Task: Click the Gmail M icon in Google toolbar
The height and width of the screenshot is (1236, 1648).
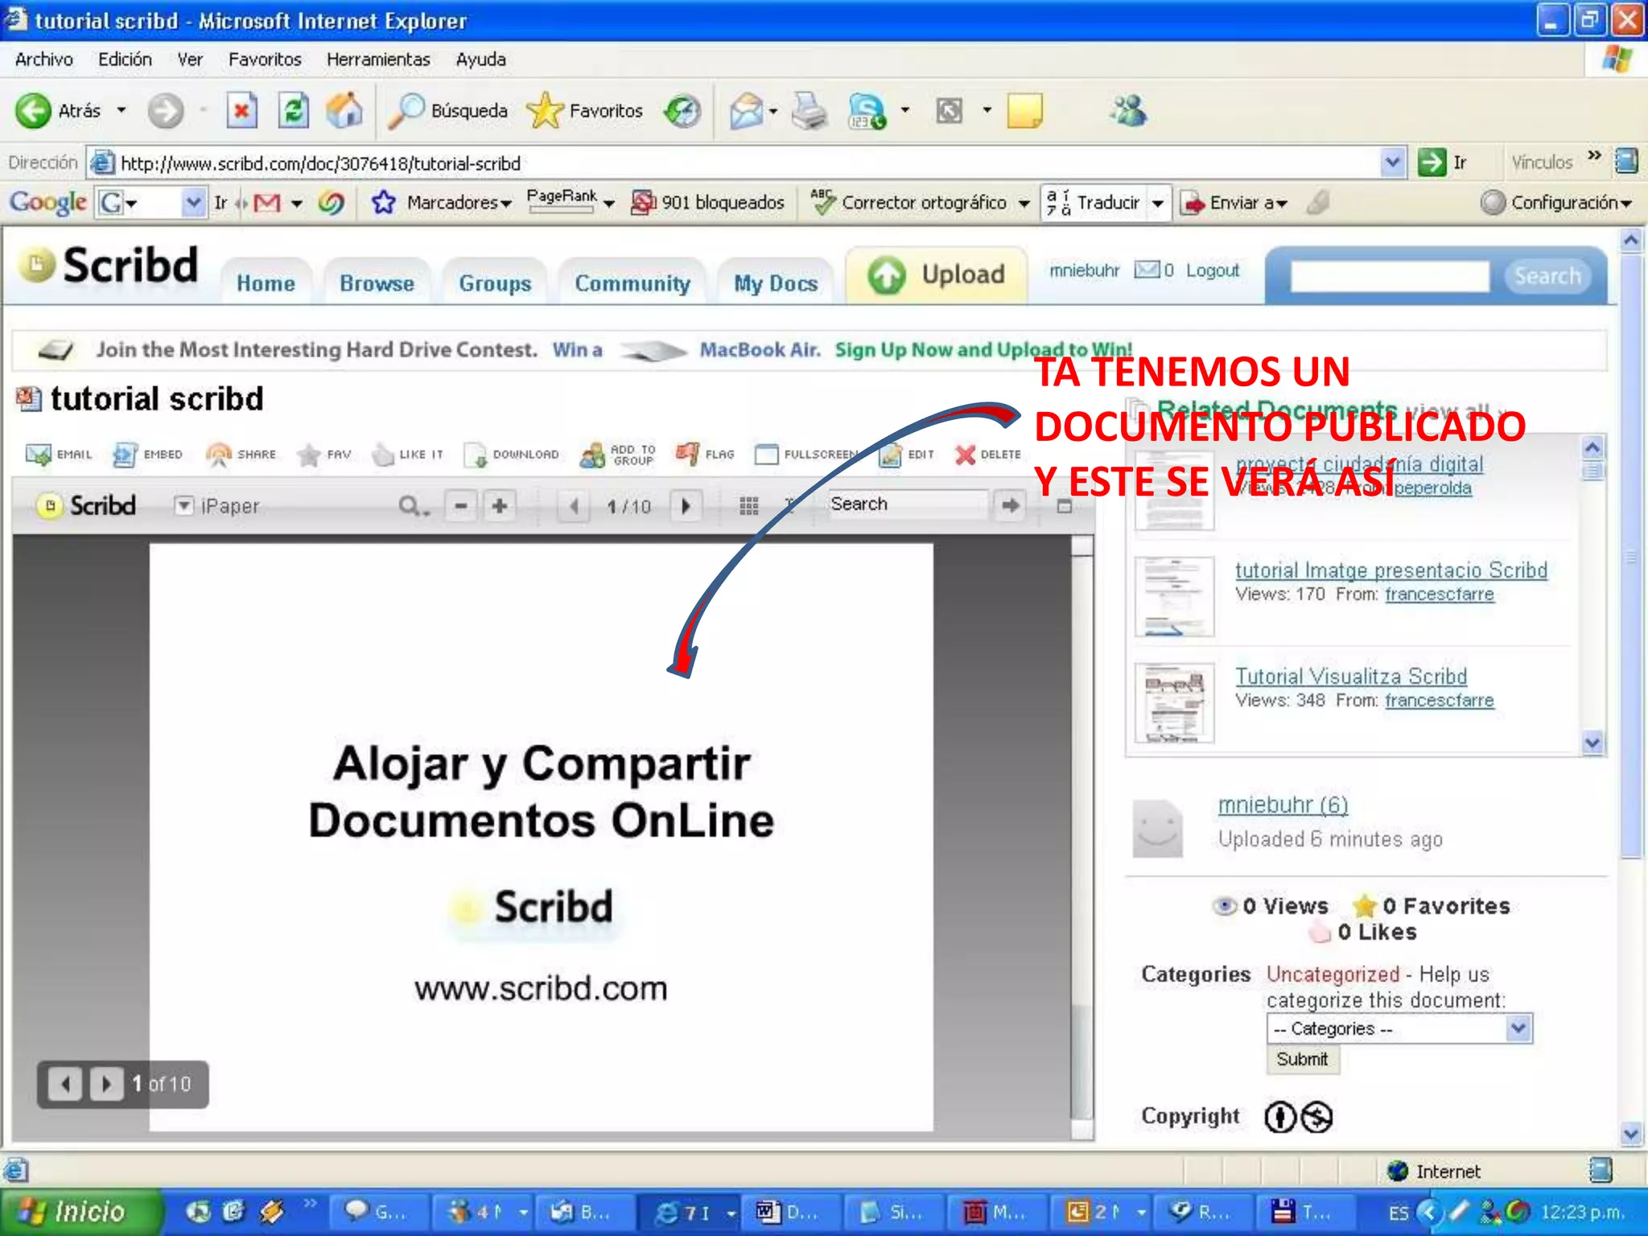Action: click(x=266, y=203)
